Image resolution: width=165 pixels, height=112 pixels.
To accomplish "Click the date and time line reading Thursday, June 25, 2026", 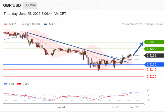I will click(x=35, y=14).
